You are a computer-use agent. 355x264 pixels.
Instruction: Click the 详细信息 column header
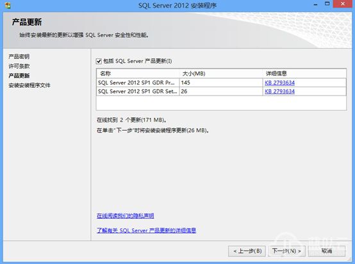[x=304, y=74]
